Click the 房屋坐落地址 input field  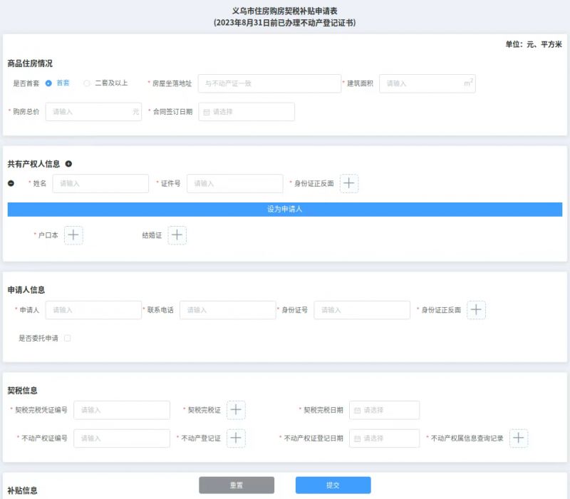click(269, 83)
